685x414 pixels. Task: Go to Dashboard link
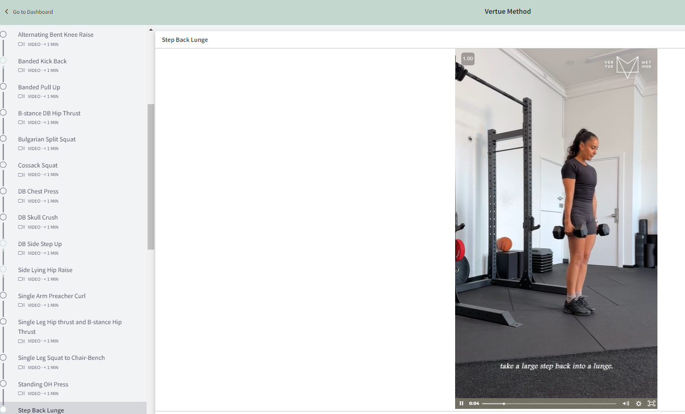tap(33, 12)
